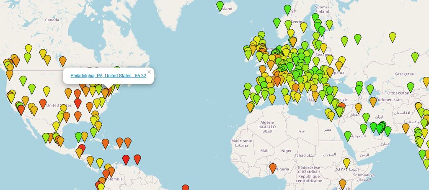The image size is (429, 190).
Task: Click green marker on Norway's west coast
Action: (277, 23)
